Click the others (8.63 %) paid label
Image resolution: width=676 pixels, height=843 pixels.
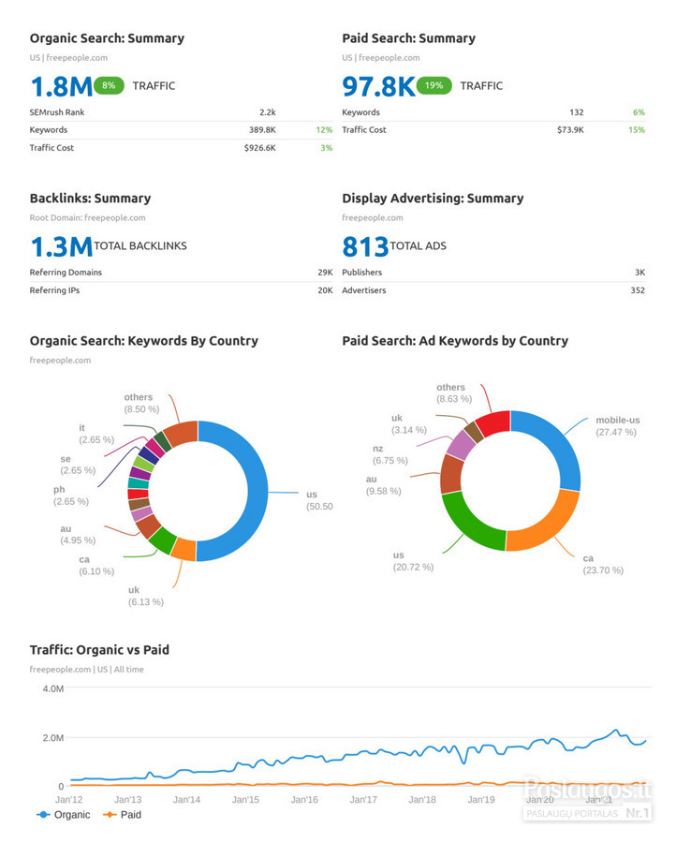pos(454,393)
